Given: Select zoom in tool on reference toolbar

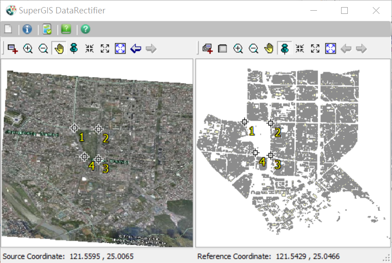Looking at the screenshot, I should pos(238,49).
